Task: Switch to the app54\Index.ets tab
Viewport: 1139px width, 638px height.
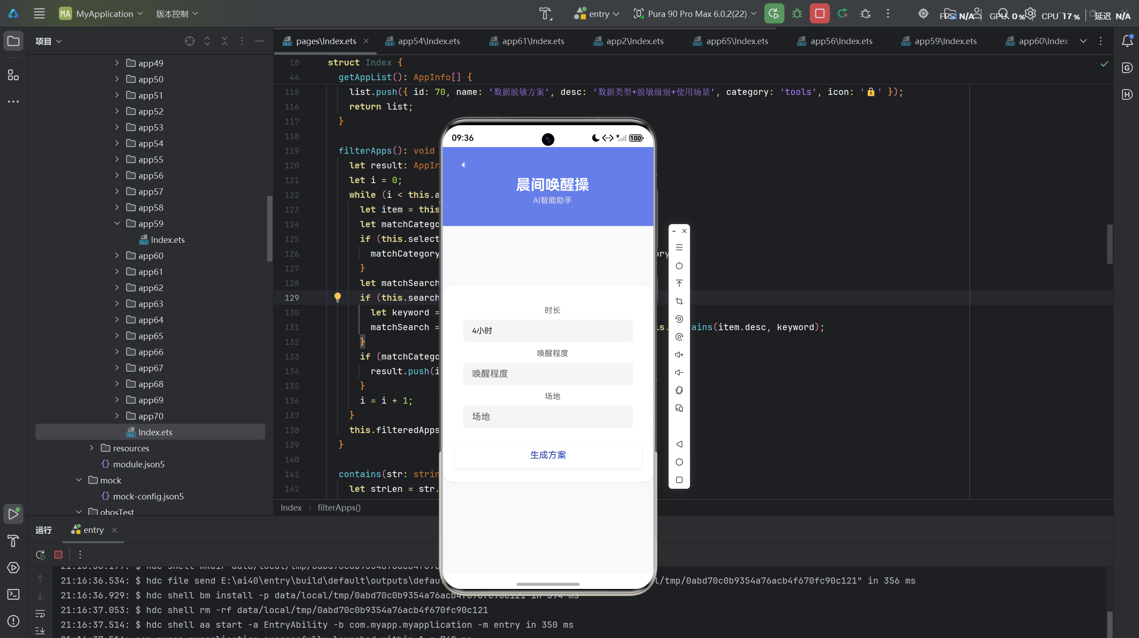Action: point(423,41)
